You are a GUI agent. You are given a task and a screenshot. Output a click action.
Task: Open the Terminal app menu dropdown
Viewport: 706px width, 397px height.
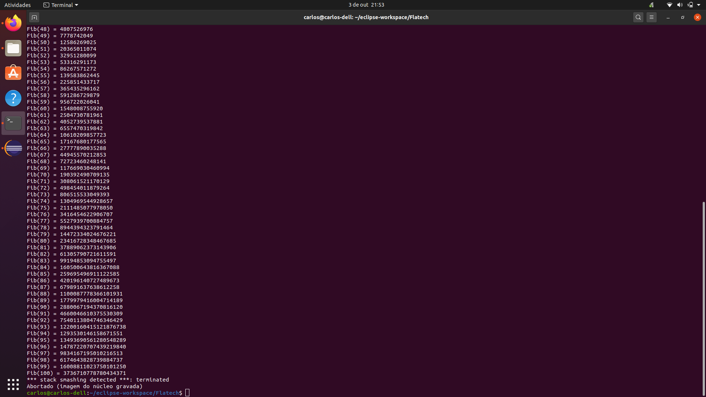[x=61, y=5]
